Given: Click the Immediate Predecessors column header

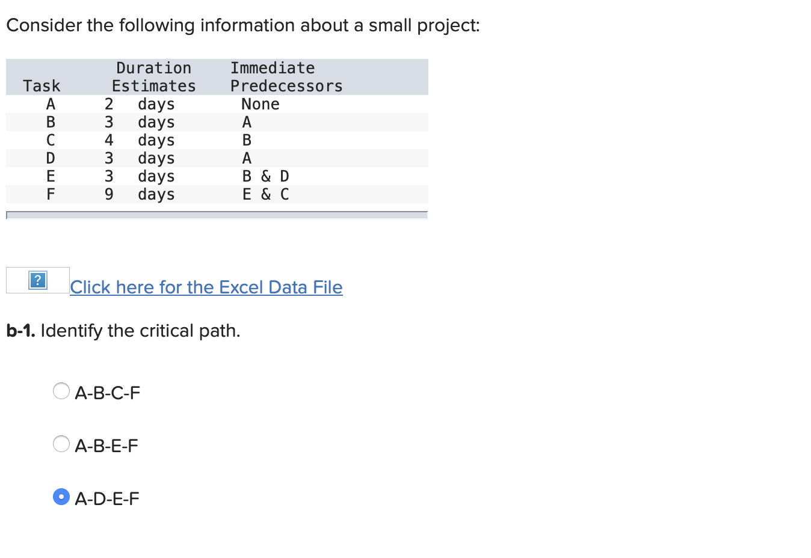Looking at the screenshot, I should click(x=286, y=77).
